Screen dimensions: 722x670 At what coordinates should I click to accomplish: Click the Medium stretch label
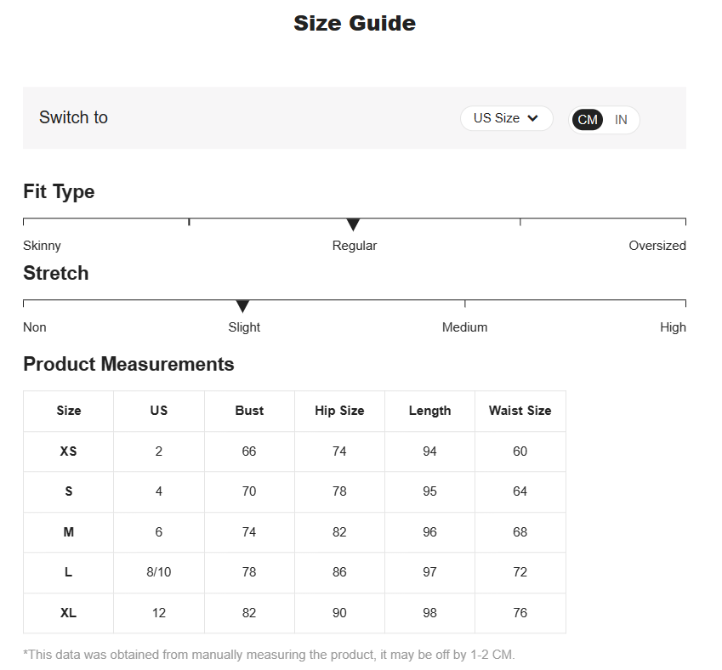point(464,327)
